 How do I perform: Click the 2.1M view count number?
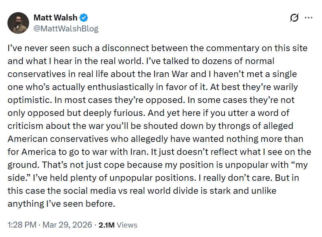[x=106, y=225]
